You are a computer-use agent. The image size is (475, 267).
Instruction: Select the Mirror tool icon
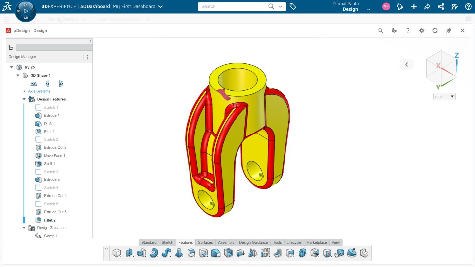click(253, 253)
